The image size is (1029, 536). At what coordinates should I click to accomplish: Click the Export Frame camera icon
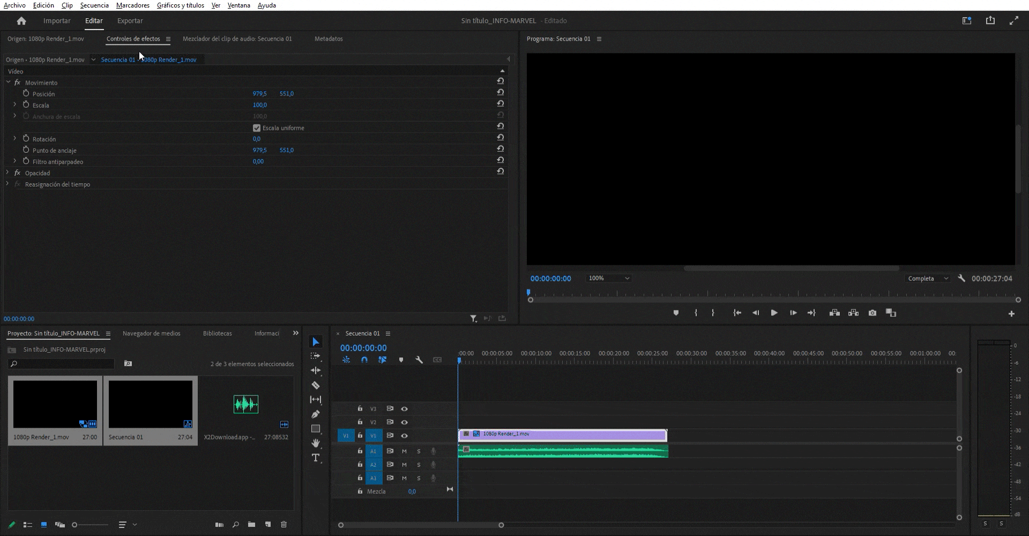(x=873, y=313)
